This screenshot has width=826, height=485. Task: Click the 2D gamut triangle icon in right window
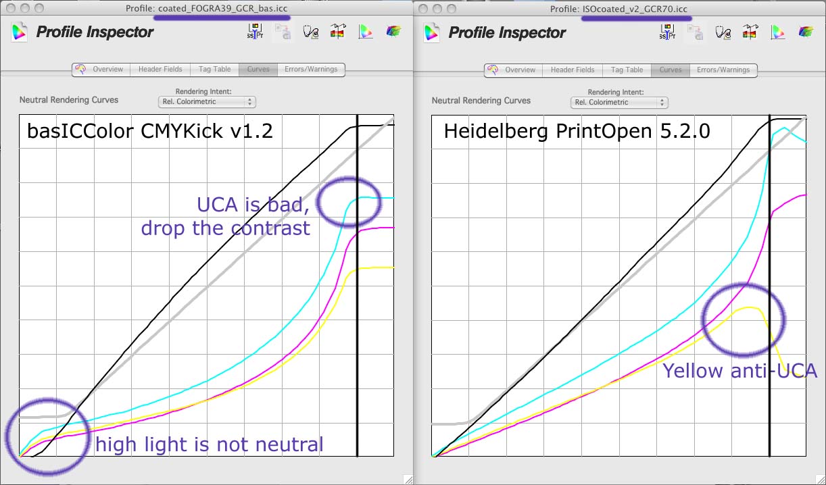[x=778, y=32]
